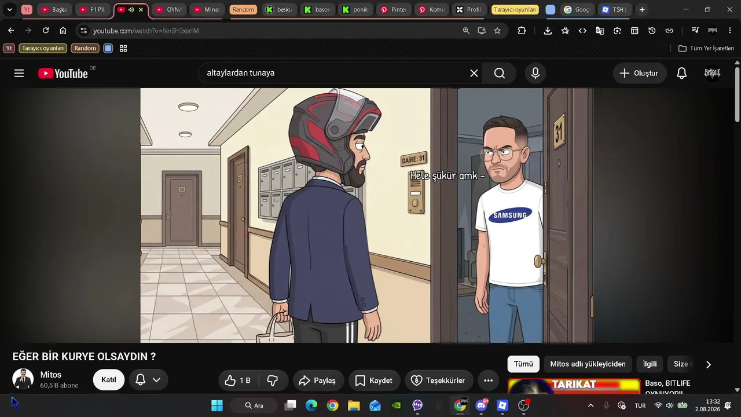Expand the tab search dropdown arrow
This screenshot has height=417, width=741.
tap(10, 10)
